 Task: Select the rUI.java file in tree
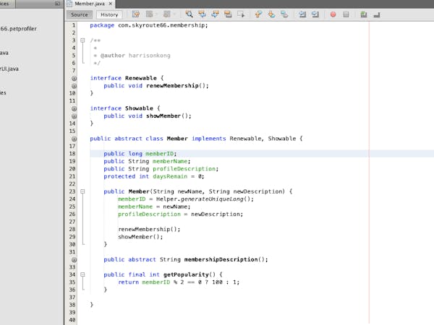tap(9, 69)
